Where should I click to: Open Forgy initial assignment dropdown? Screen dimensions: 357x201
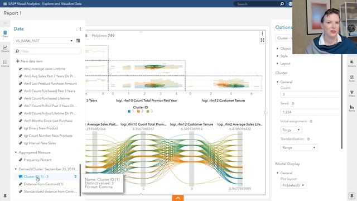click(291, 130)
